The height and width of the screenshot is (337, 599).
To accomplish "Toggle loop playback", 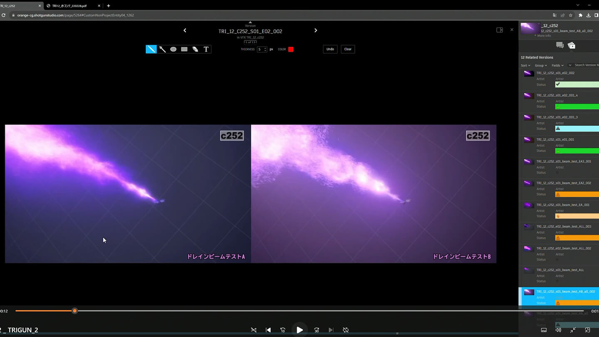I will pyautogui.click(x=346, y=330).
